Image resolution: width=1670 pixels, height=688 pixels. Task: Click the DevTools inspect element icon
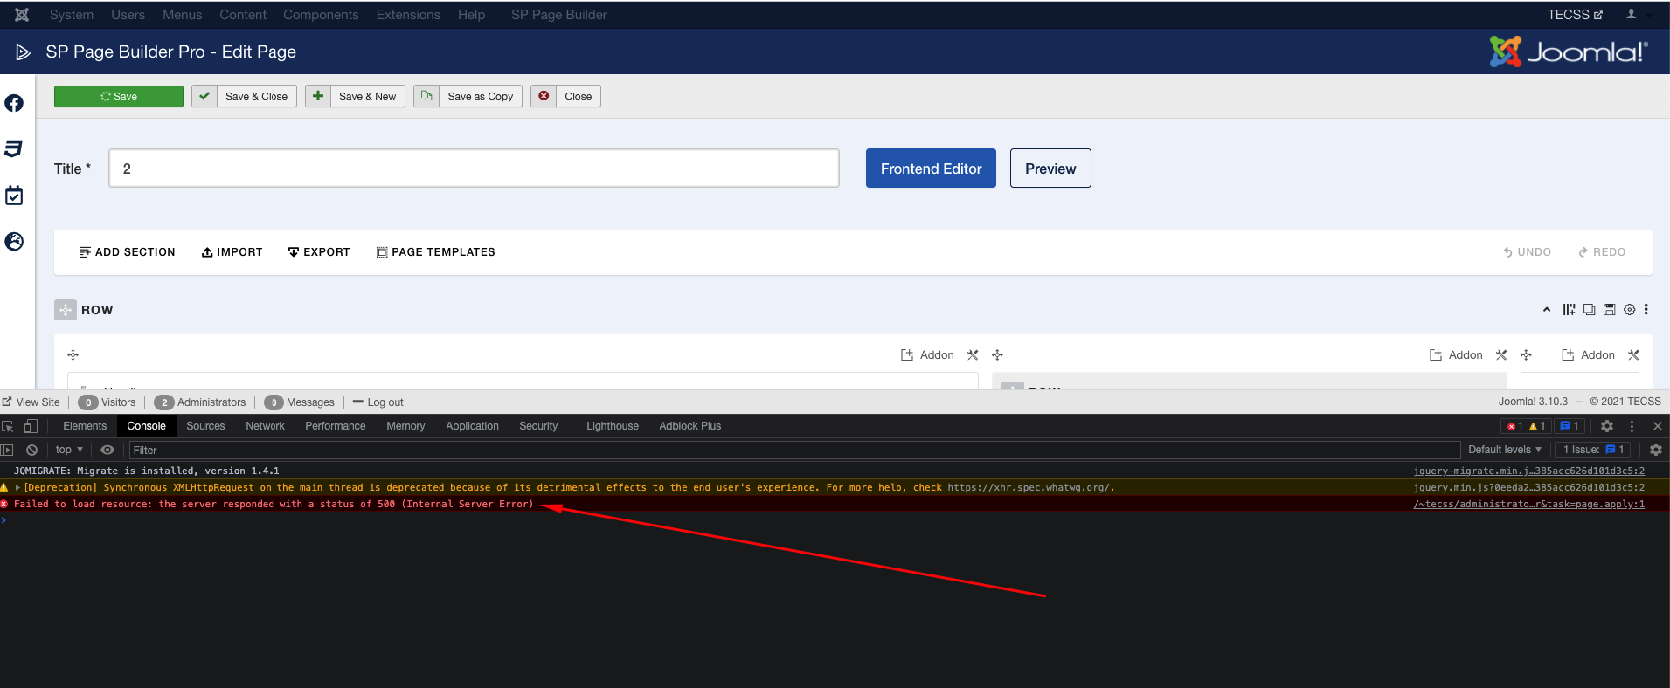coord(8,426)
